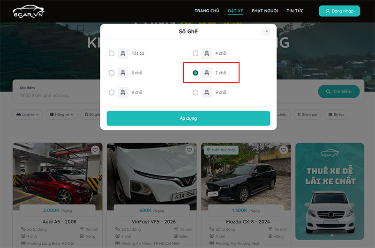Click the 2.000K /Ngày price label
The image size is (375, 248).
coord(57,211)
